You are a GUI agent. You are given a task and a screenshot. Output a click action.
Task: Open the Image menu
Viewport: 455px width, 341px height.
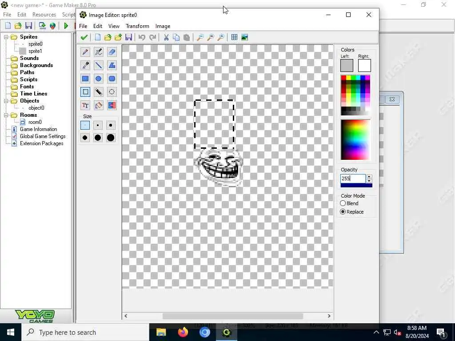coord(163,26)
